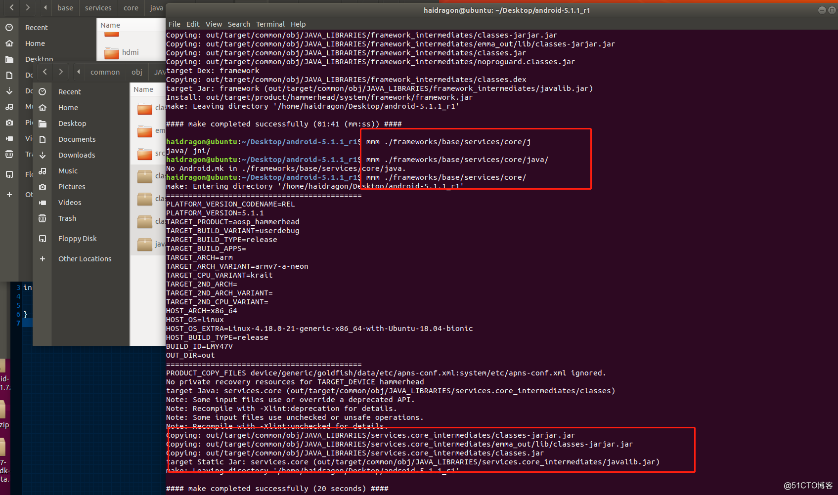Click Home icon in front file manager sidebar
The image size is (838, 495).
point(43,108)
